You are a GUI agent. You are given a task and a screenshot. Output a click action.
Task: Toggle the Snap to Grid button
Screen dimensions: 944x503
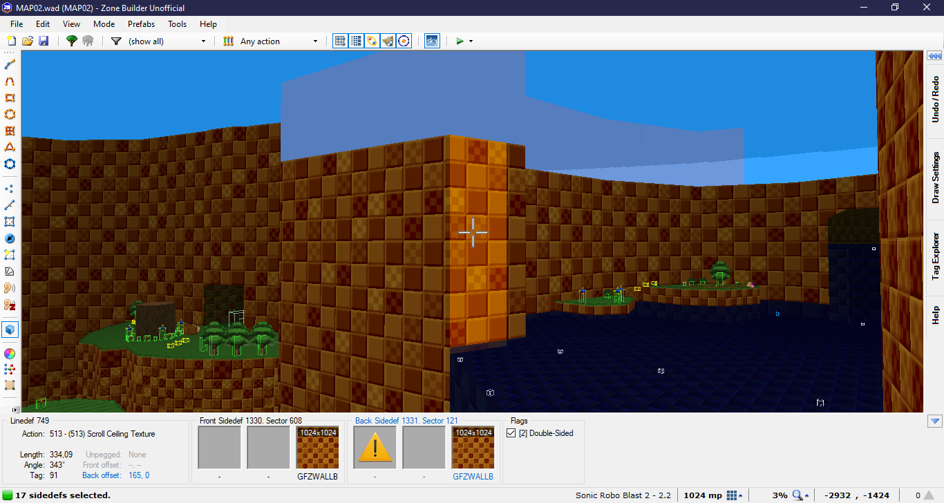(340, 41)
